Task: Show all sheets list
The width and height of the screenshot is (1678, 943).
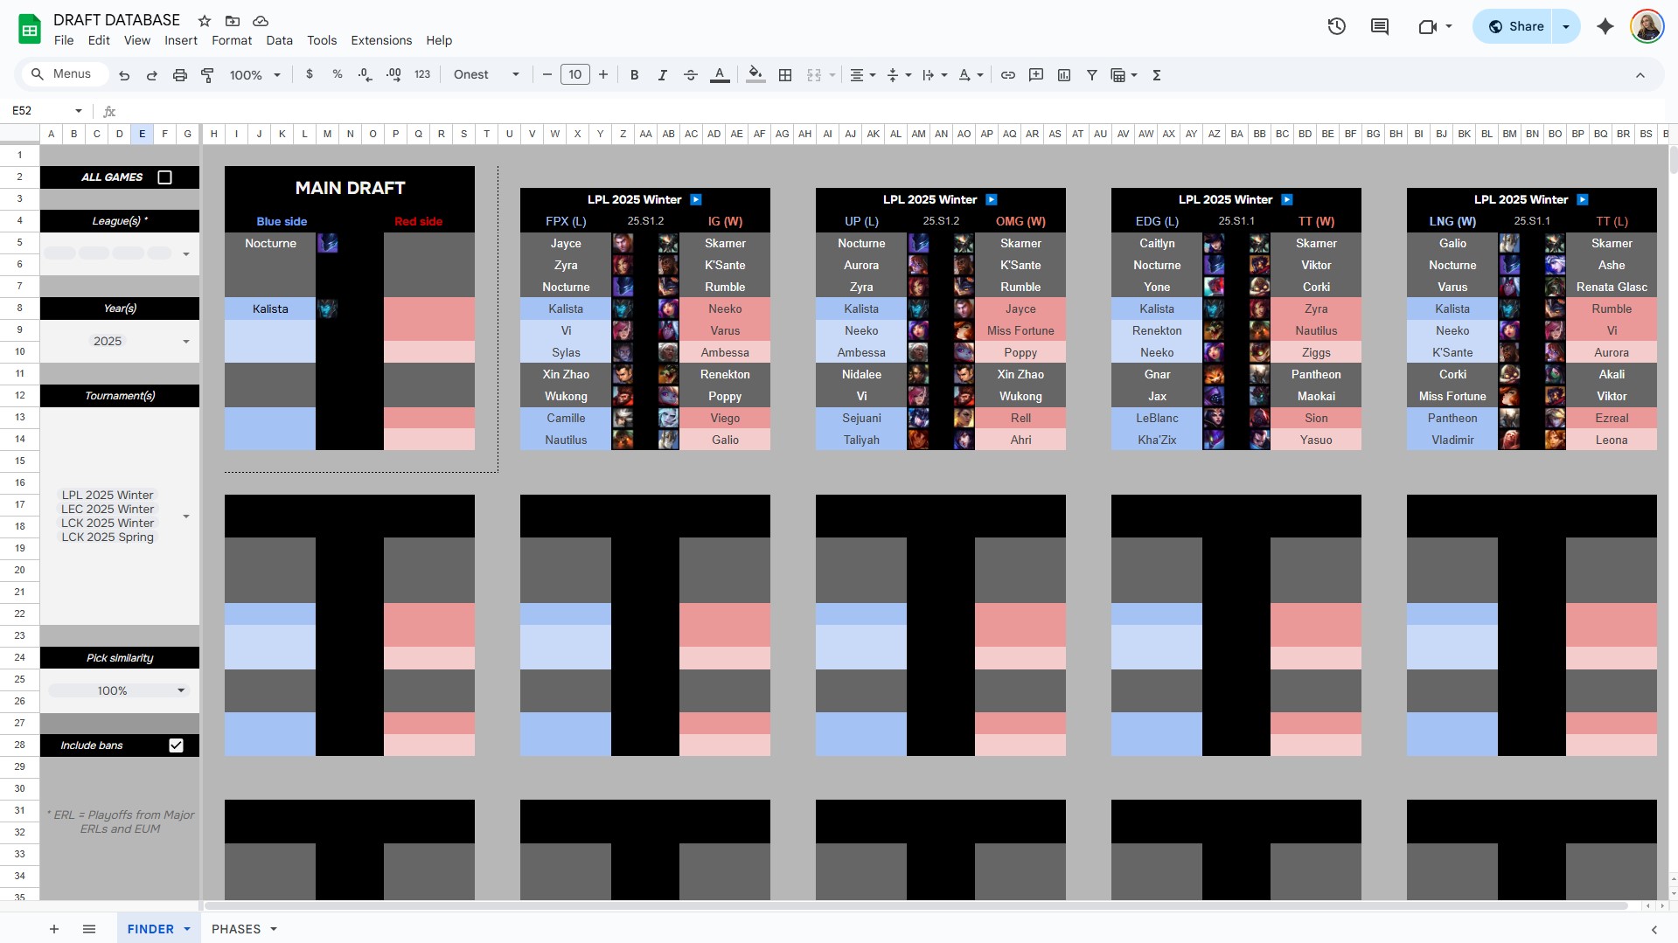Action: 89,929
